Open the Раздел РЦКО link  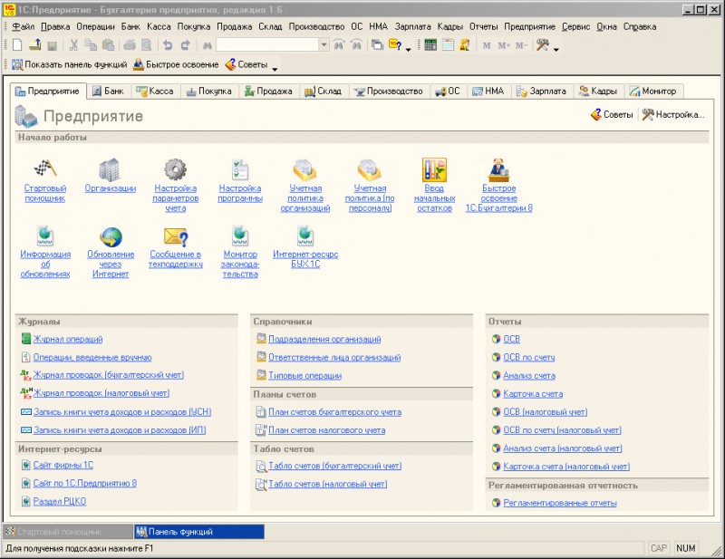click(59, 501)
